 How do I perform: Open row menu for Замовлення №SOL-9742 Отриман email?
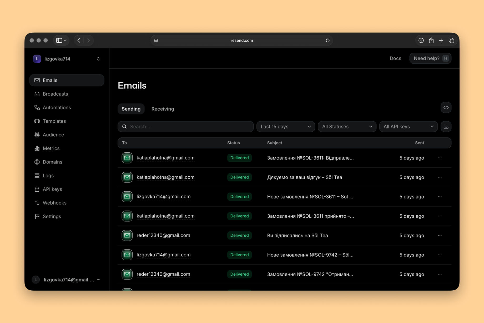coord(440,274)
